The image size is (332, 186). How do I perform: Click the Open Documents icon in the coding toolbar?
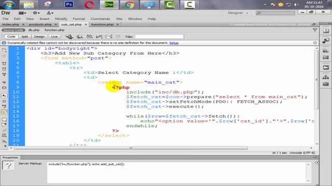(4, 50)
